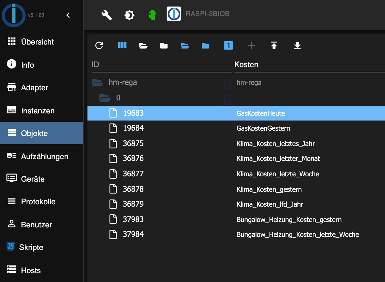Image resolution: width=385 pixels, height=282 pixels.
Task: Click the GasKostenGestern name
Action: pyautogui.click(x=263, y=128)
